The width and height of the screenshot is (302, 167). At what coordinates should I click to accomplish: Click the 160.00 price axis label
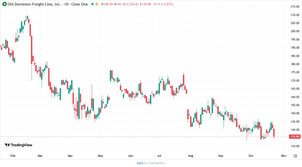(295, 97)
